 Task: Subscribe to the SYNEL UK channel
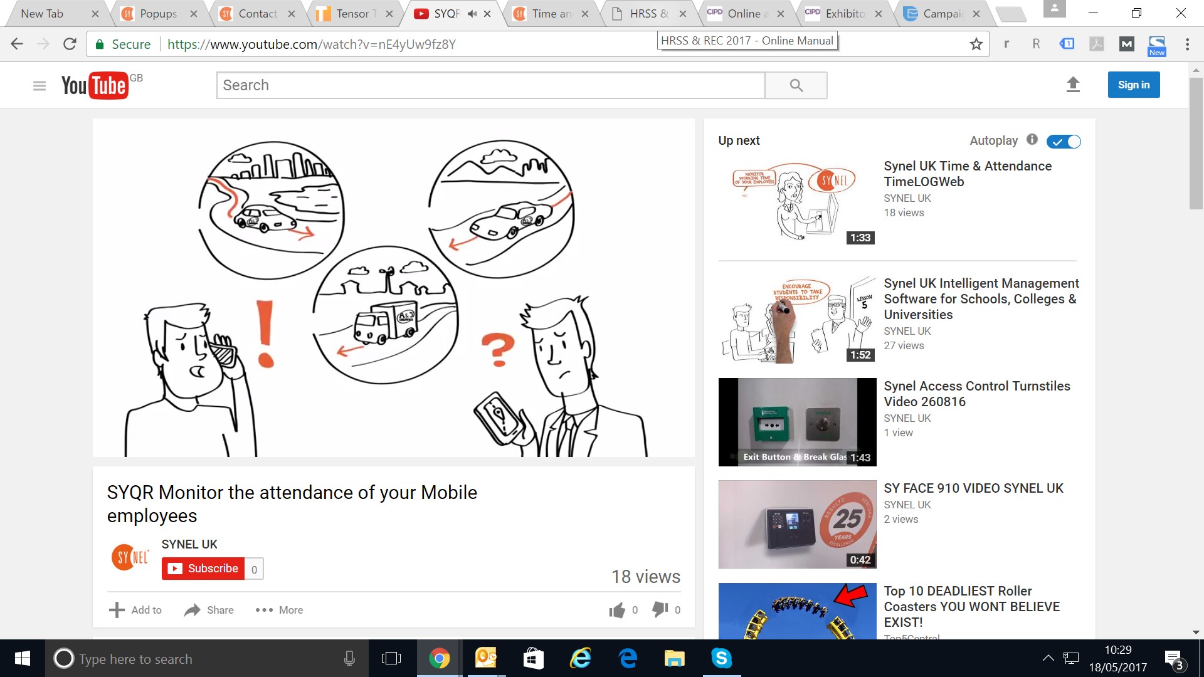pyautogui.click(x=203, y=569)
